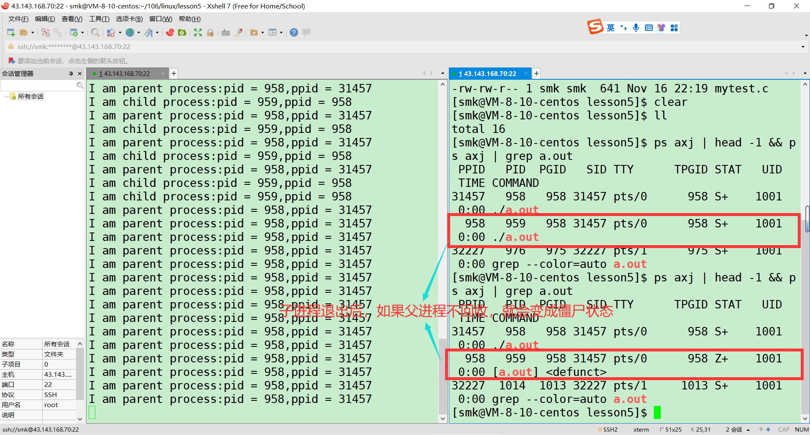Open the 编辑(E) menu

45,19
